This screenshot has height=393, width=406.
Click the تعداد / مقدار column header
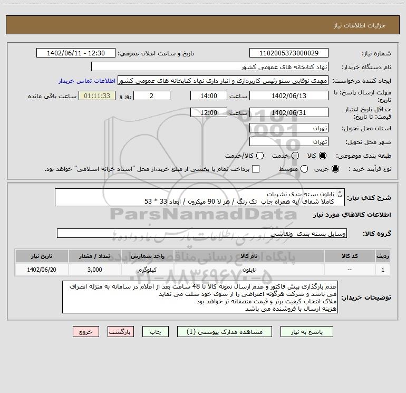94,256
